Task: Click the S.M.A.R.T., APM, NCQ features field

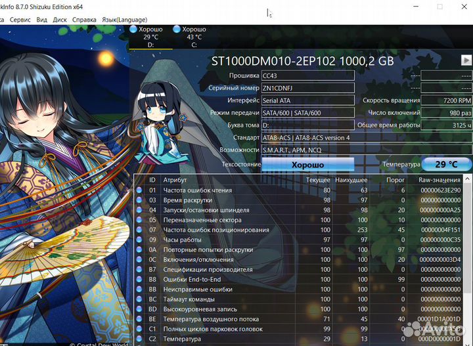Action: pyautogui.click(x=367, y=150)
